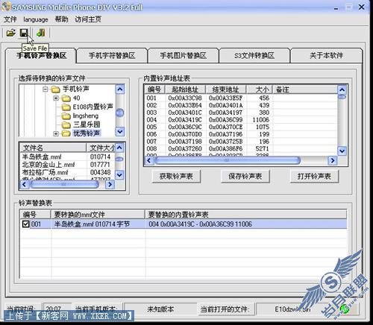Viewport: 373px width, 325px height.
Task: Click file list horizontal scrollbar thumb
Action: [64, 184]
